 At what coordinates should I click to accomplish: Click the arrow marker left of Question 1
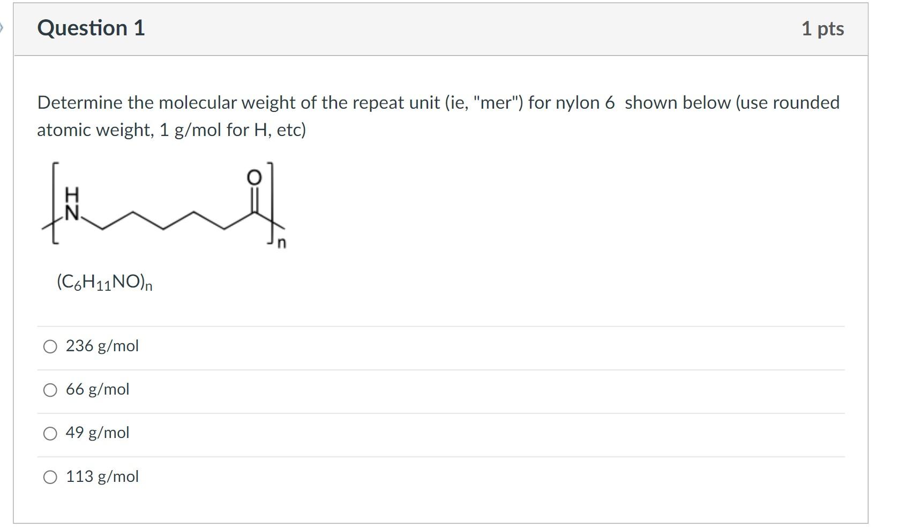pos(2,27)
